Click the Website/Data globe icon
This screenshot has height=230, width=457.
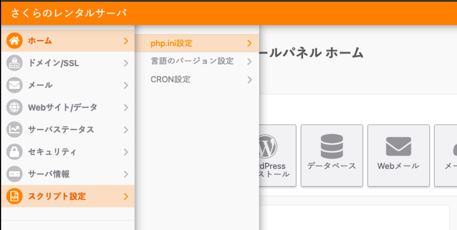click(x=14, y=107)
